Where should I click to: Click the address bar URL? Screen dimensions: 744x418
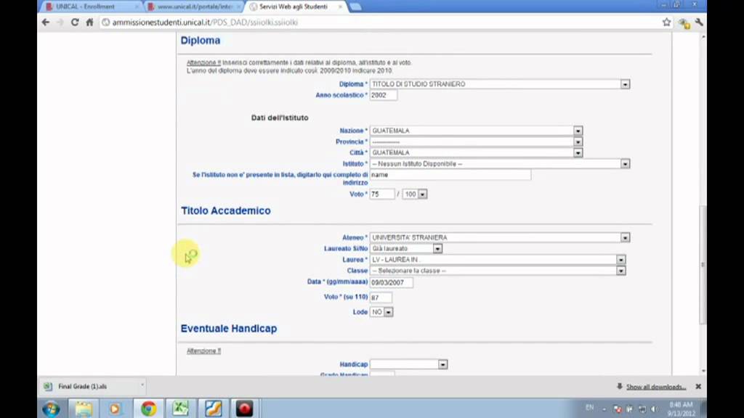click(205, 22)
